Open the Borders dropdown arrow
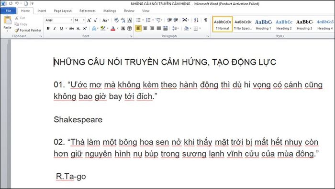The width and height of the screenshot is (335, 189). 200,28
